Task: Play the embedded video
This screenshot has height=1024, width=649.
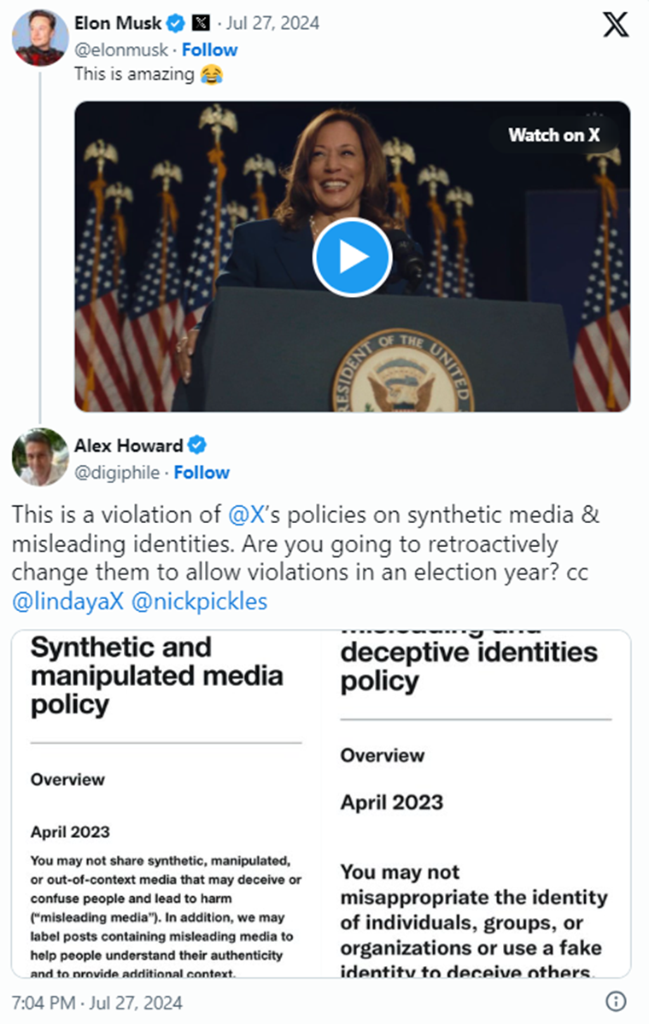Action: pos(352,257)
